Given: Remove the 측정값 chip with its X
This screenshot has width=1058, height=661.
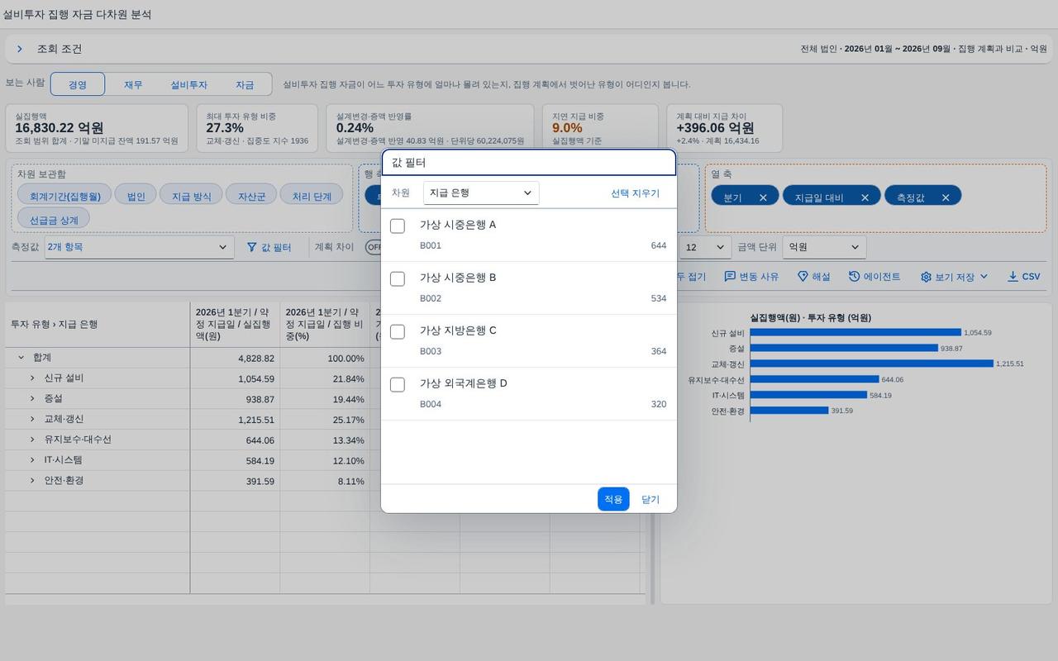Looking at the screenshot, I should coord(946,197).
